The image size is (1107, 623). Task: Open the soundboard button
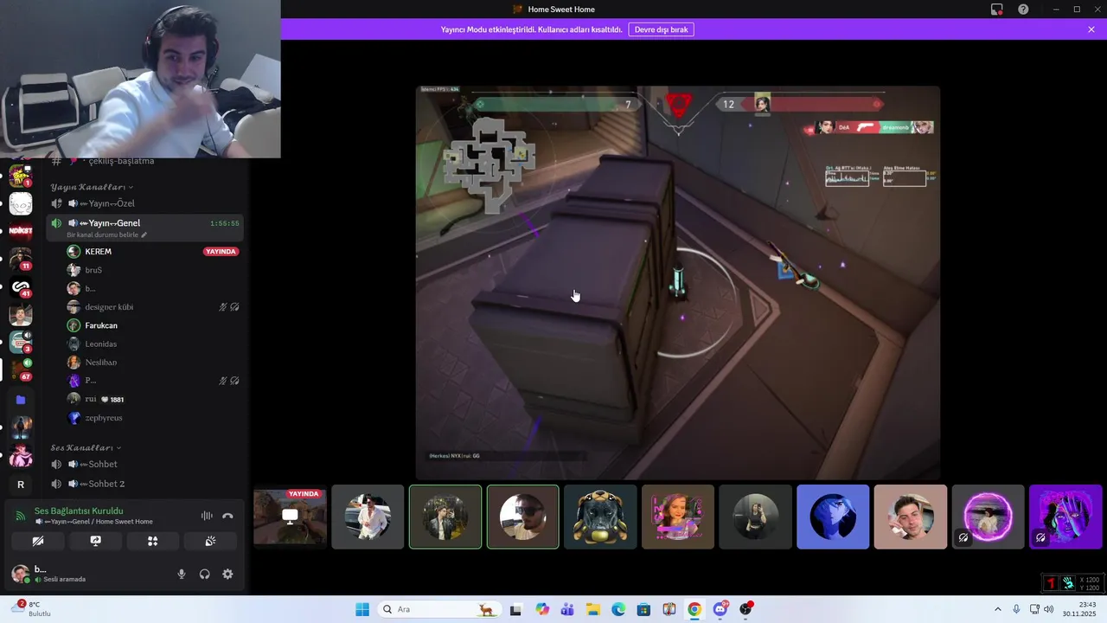coord(210,541)
